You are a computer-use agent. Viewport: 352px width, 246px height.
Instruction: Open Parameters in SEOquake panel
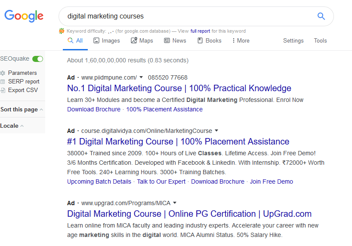22,73
